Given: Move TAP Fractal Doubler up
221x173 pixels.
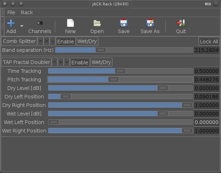Looking at the screenshot, I should point(55,62).
